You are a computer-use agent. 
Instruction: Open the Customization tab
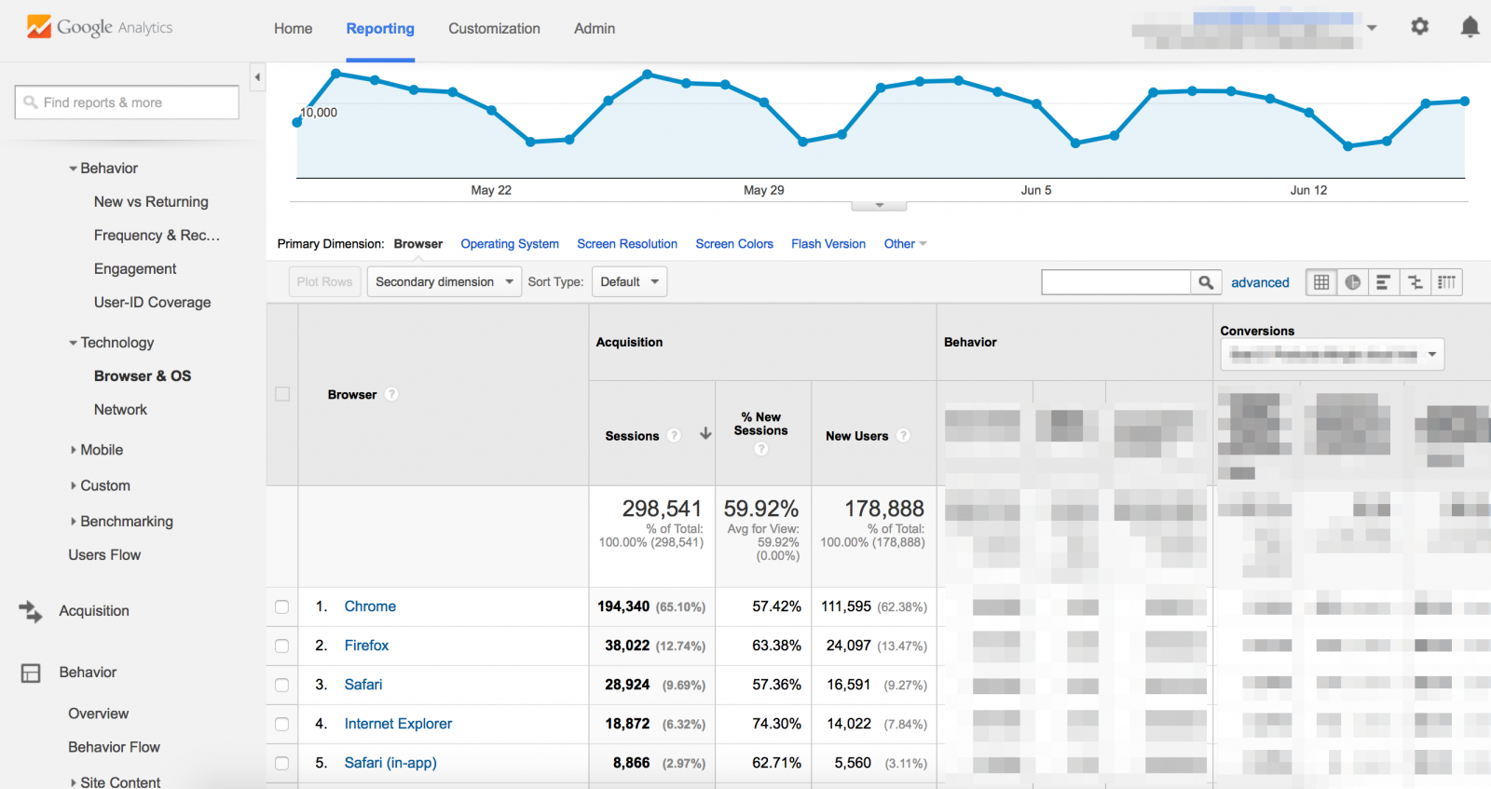(x=494, y=29)
